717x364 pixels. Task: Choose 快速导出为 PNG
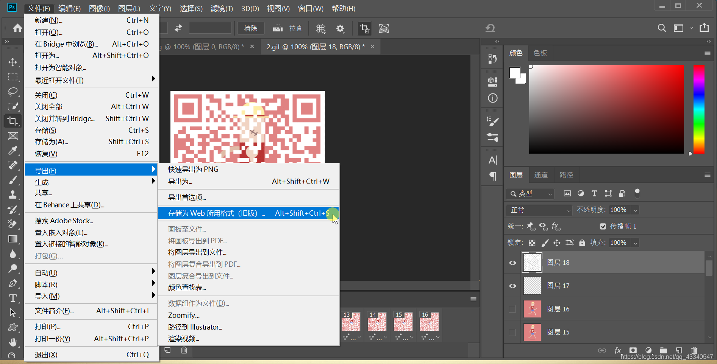(248, 169)
